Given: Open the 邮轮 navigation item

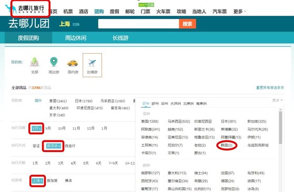Looking at the screenshot, I should tap(130, 12).
